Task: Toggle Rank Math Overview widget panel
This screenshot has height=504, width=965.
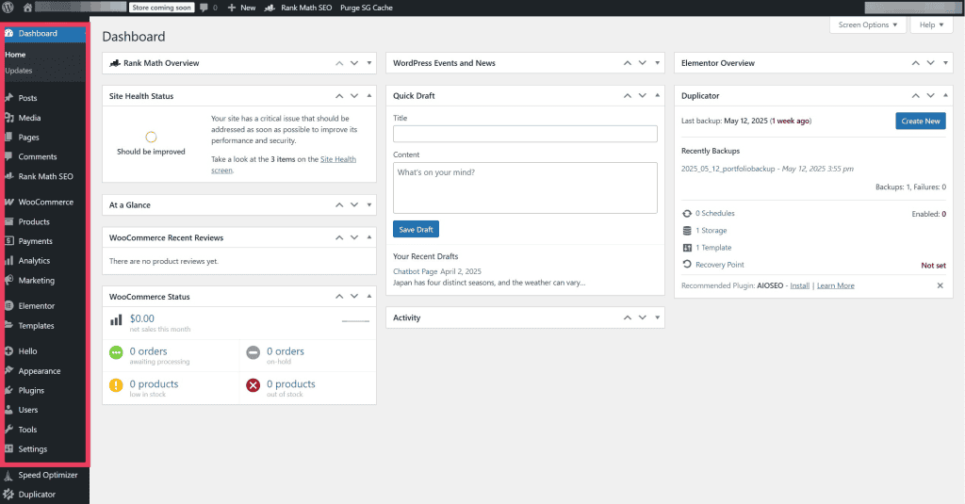Action: click(x=369, y=63)
